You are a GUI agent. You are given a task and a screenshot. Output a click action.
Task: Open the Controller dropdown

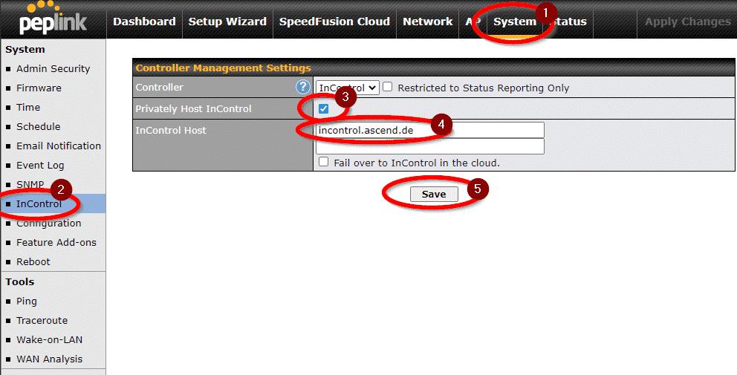point(348,88)
